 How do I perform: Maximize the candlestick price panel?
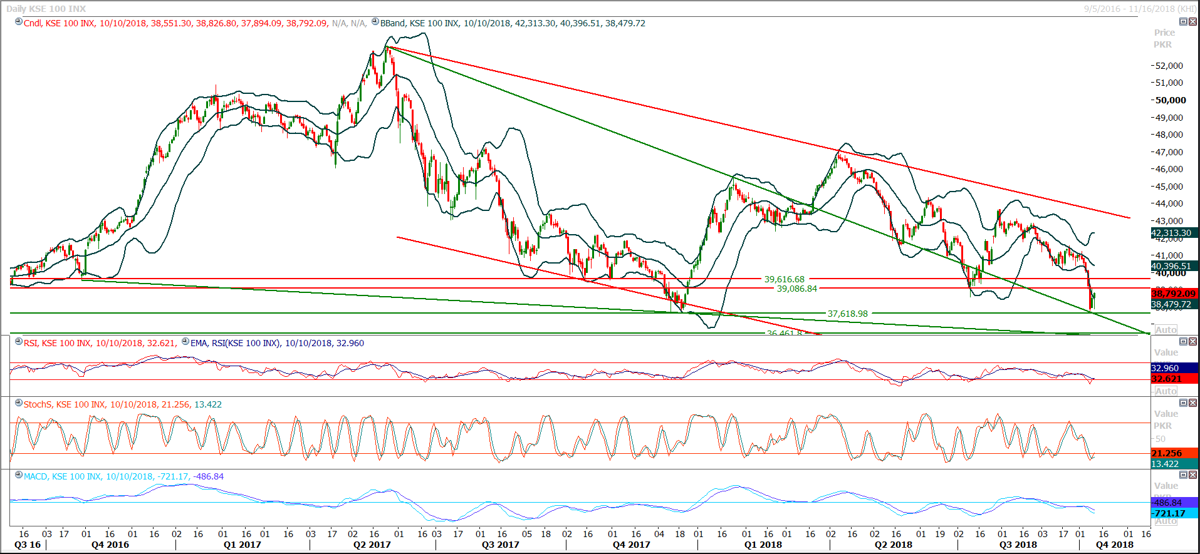tap(1183, 21)
